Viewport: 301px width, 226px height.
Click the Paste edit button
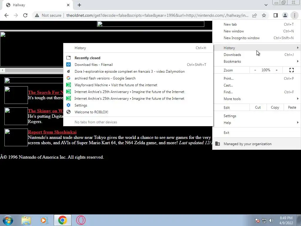pyautogui.click(x=292, y=107)
